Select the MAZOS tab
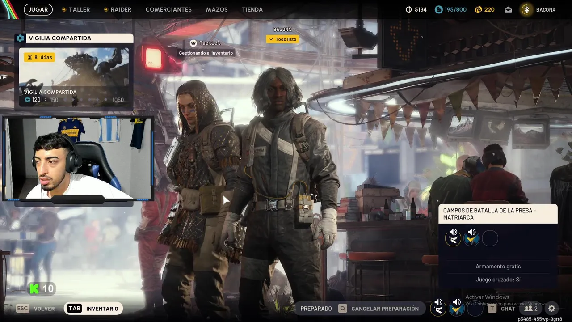The image size is (572, 322). point(217,9)
